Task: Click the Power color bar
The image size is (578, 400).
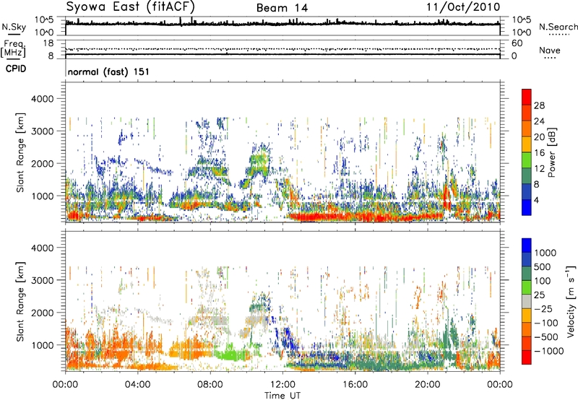Action: pos(527,152)
